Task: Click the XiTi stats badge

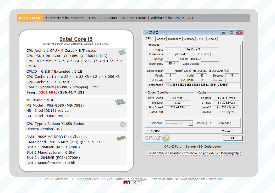Action: pyautogui.click(x=134, y=183)
